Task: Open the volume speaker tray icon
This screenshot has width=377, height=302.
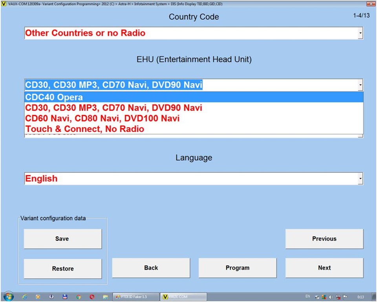Action: click(331, 297)
